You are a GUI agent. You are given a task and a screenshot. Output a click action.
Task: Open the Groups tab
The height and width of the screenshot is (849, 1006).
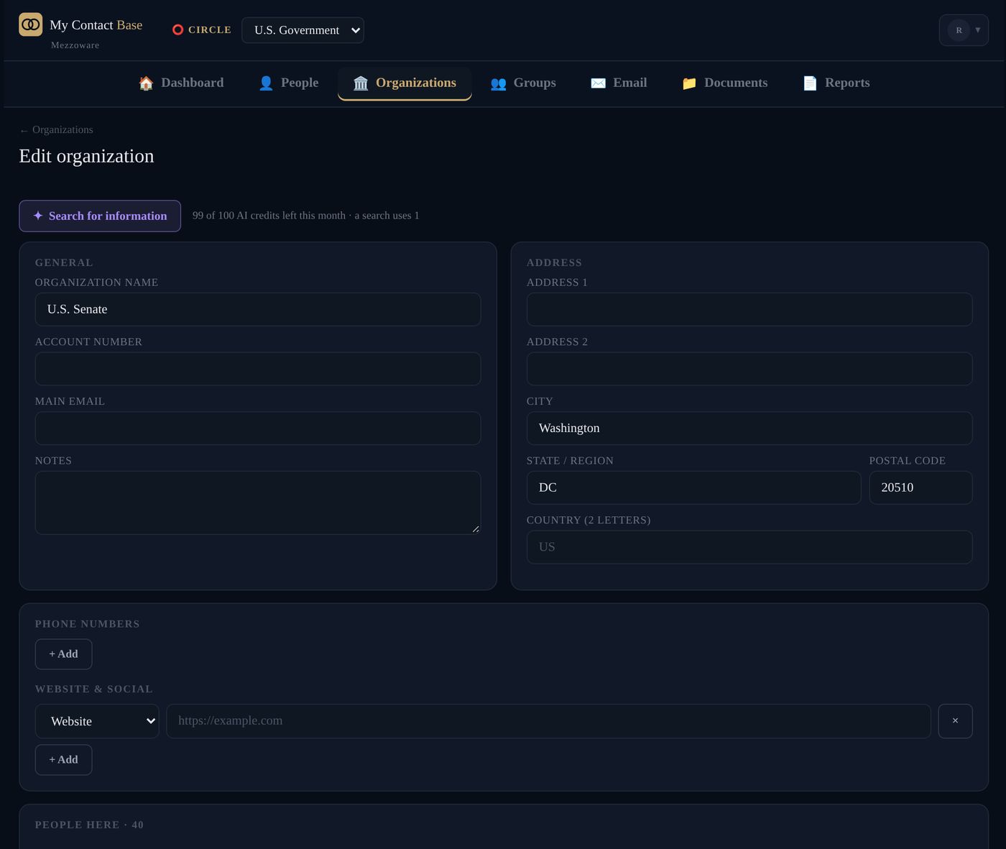tap(523, 83)
